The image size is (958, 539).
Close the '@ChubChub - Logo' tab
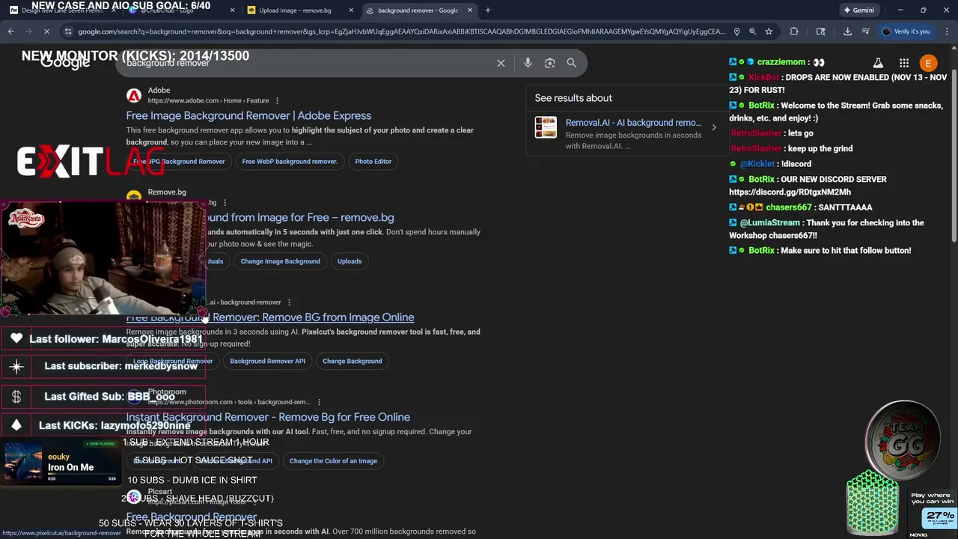click(232, 10)
